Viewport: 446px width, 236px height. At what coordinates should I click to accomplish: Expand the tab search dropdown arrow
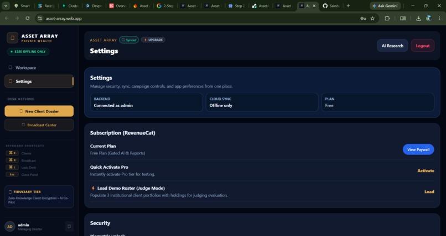coord(6,6)
